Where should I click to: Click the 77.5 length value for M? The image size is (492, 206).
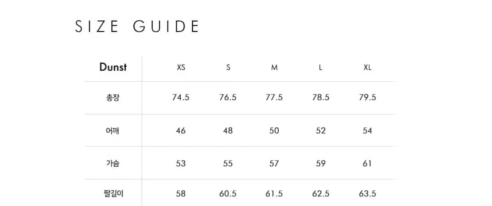coord(274,98)
